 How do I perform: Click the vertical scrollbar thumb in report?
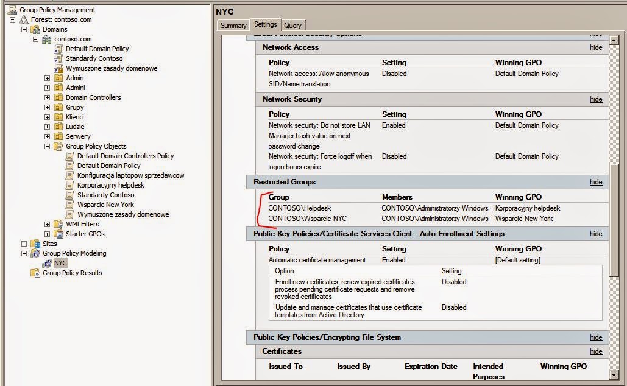tap(614, 219)
